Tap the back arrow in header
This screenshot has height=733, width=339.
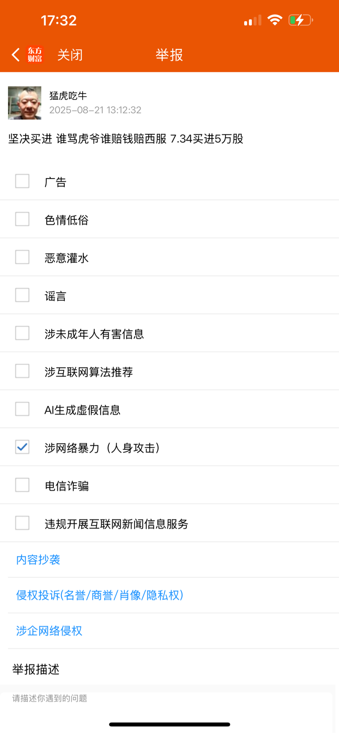coord(16,55)
